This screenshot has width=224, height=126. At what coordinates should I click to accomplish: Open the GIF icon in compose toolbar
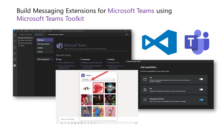coord(75,123)
